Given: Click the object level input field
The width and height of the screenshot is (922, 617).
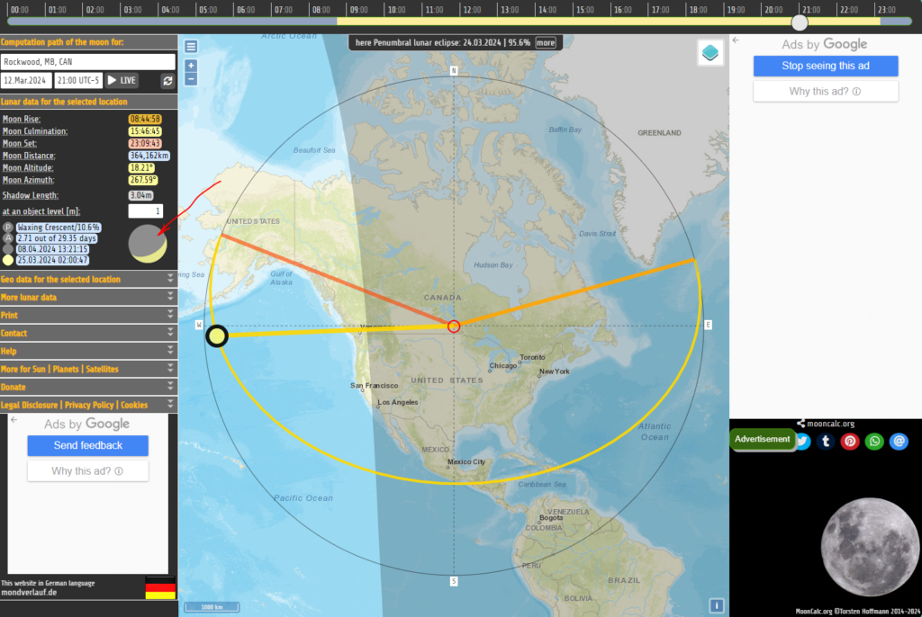Looking at the screenshot, I should [x=145, y=211].
